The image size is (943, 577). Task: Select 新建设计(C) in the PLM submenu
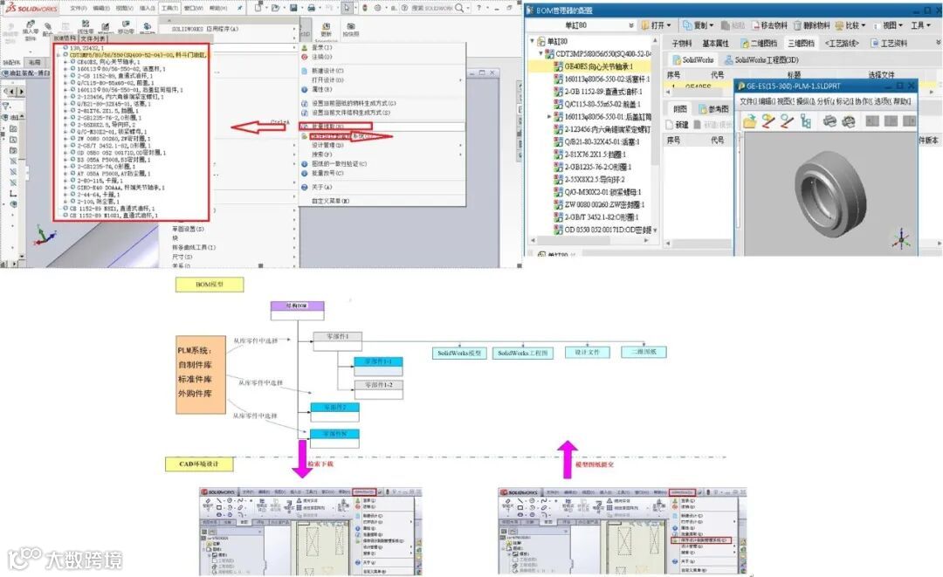pos(327,71)
